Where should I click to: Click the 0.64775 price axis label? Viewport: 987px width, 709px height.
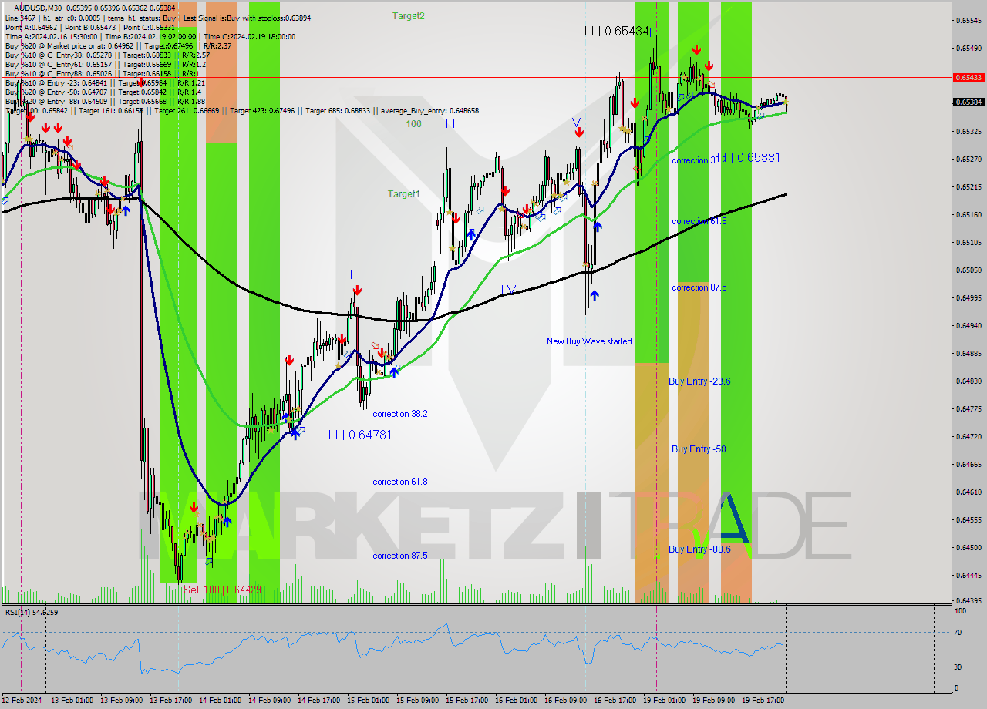coord(968,408)
